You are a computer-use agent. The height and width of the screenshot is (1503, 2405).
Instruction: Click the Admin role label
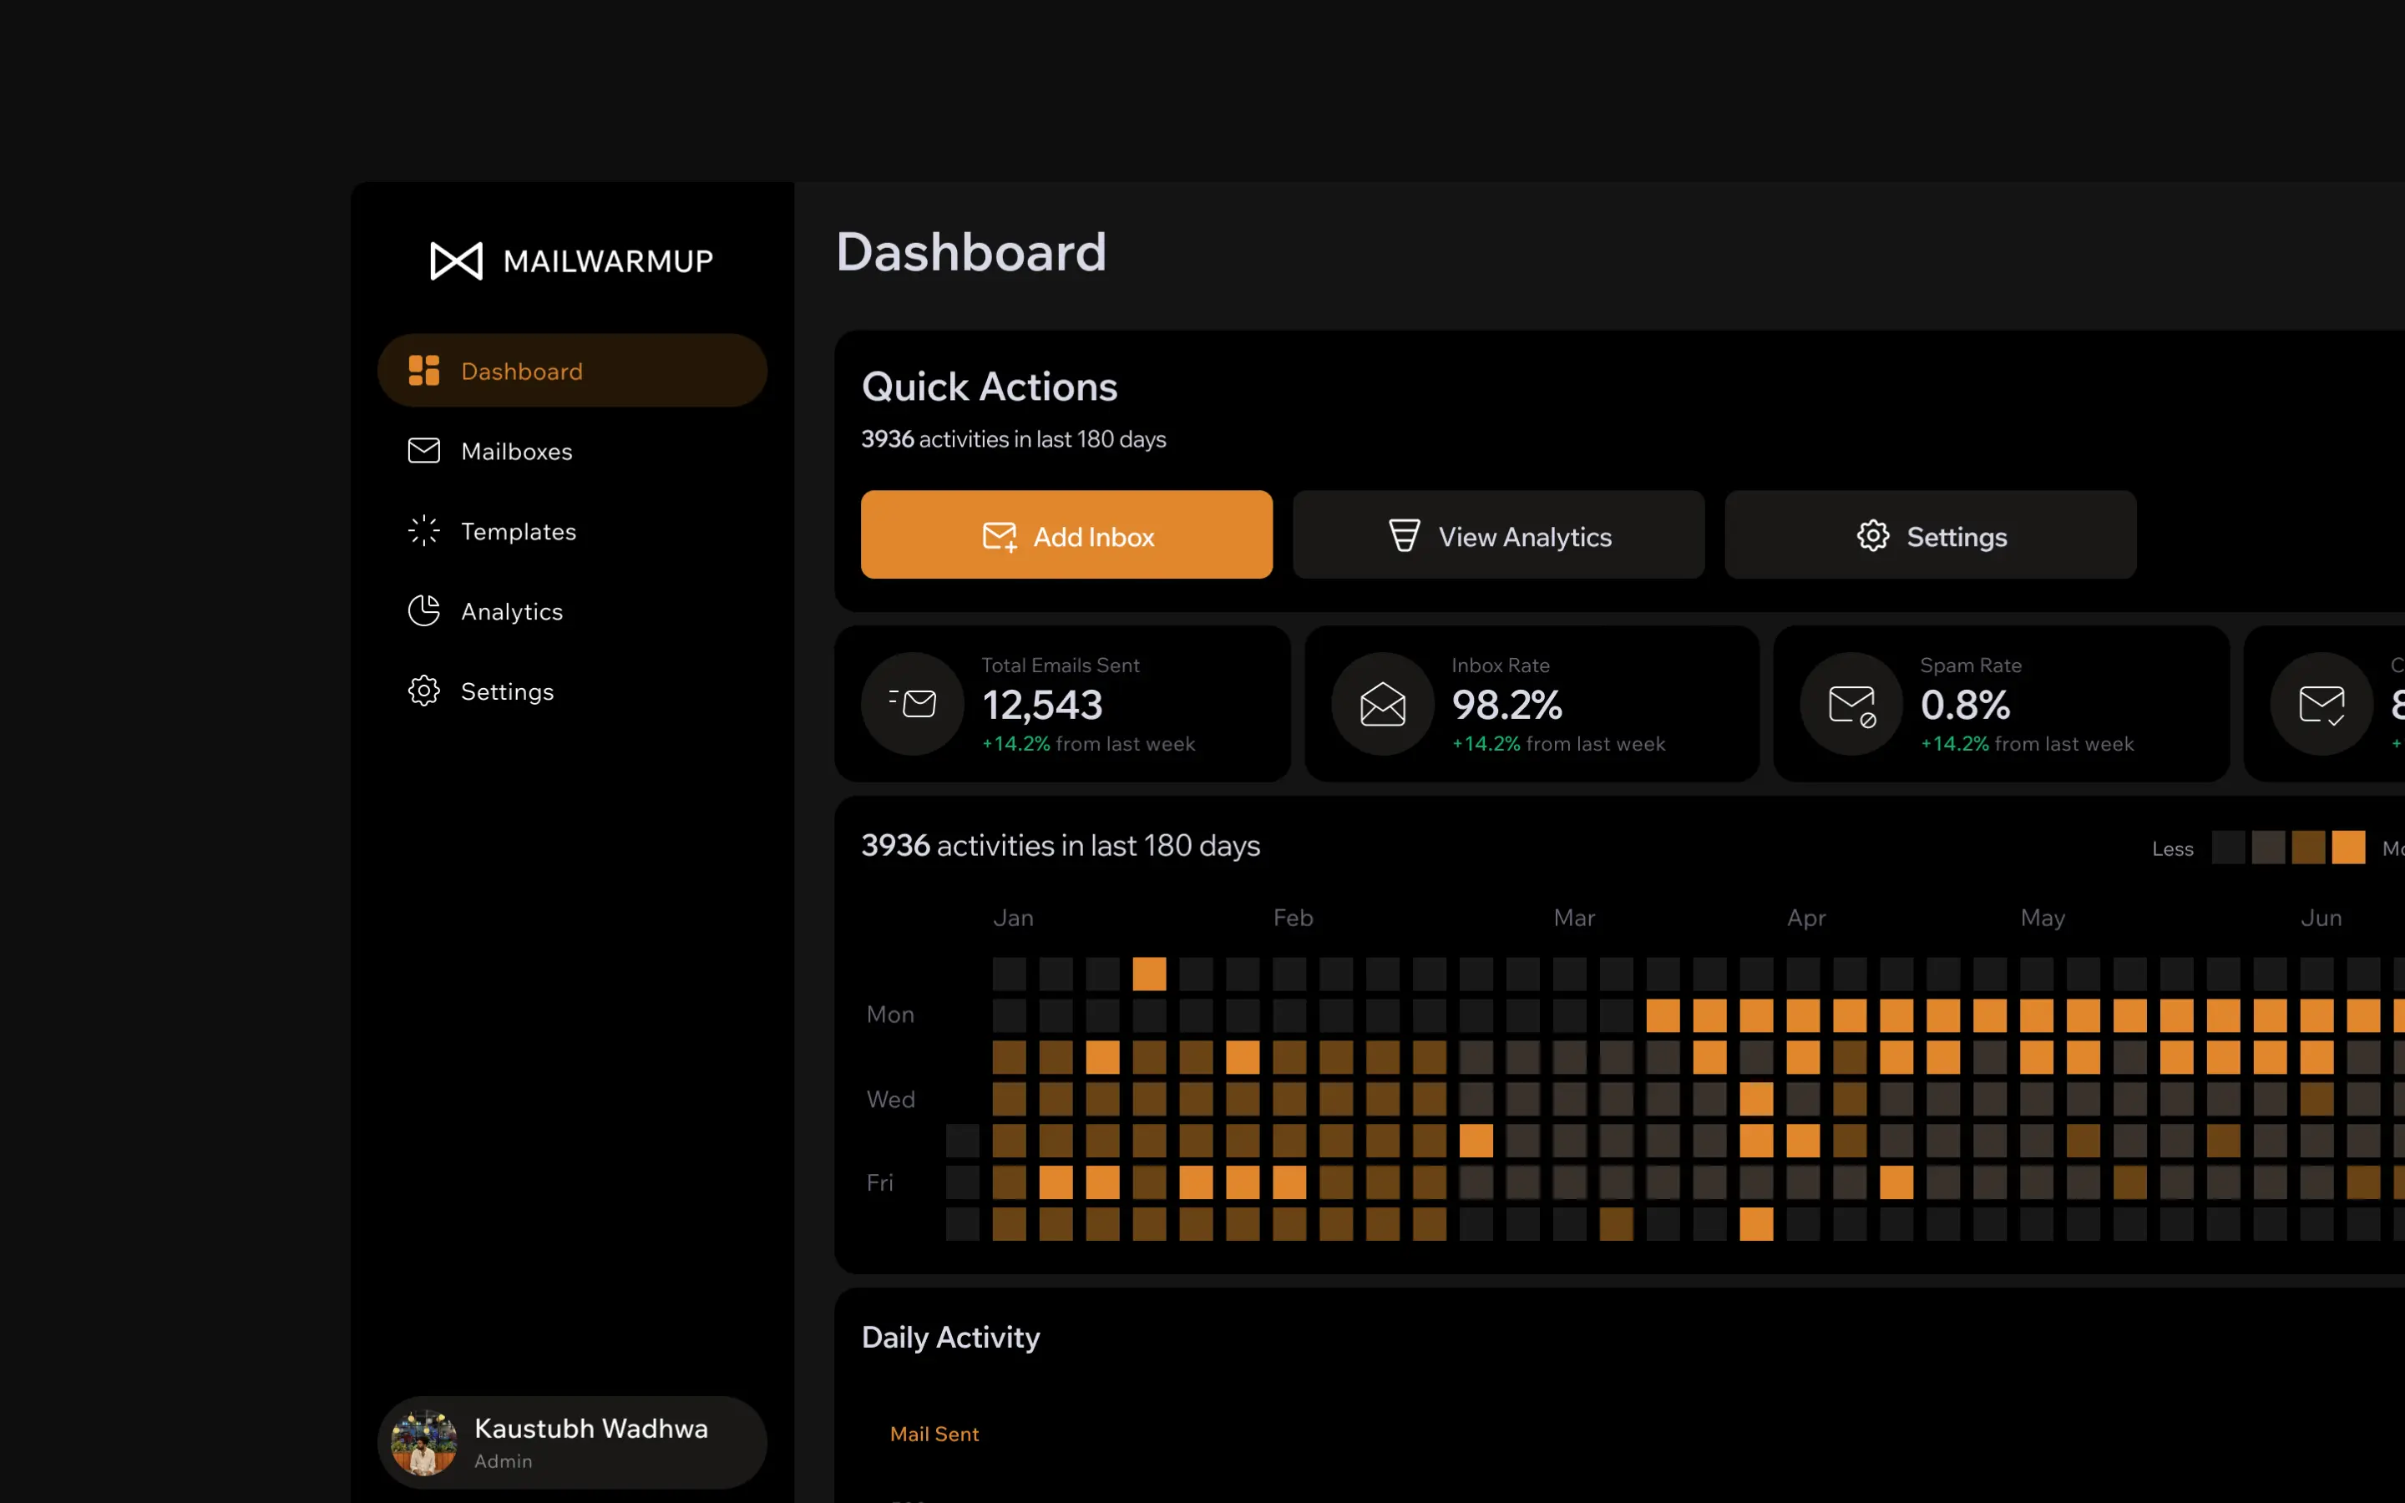click(503, 1461)
